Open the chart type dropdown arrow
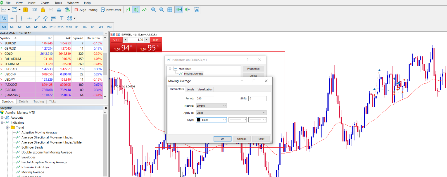The image size is (447, 177). [9, 10]
